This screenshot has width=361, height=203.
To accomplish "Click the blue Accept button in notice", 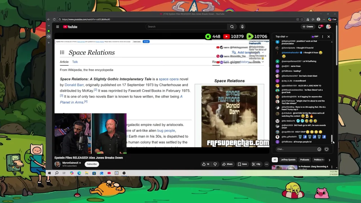I will 146,42.
